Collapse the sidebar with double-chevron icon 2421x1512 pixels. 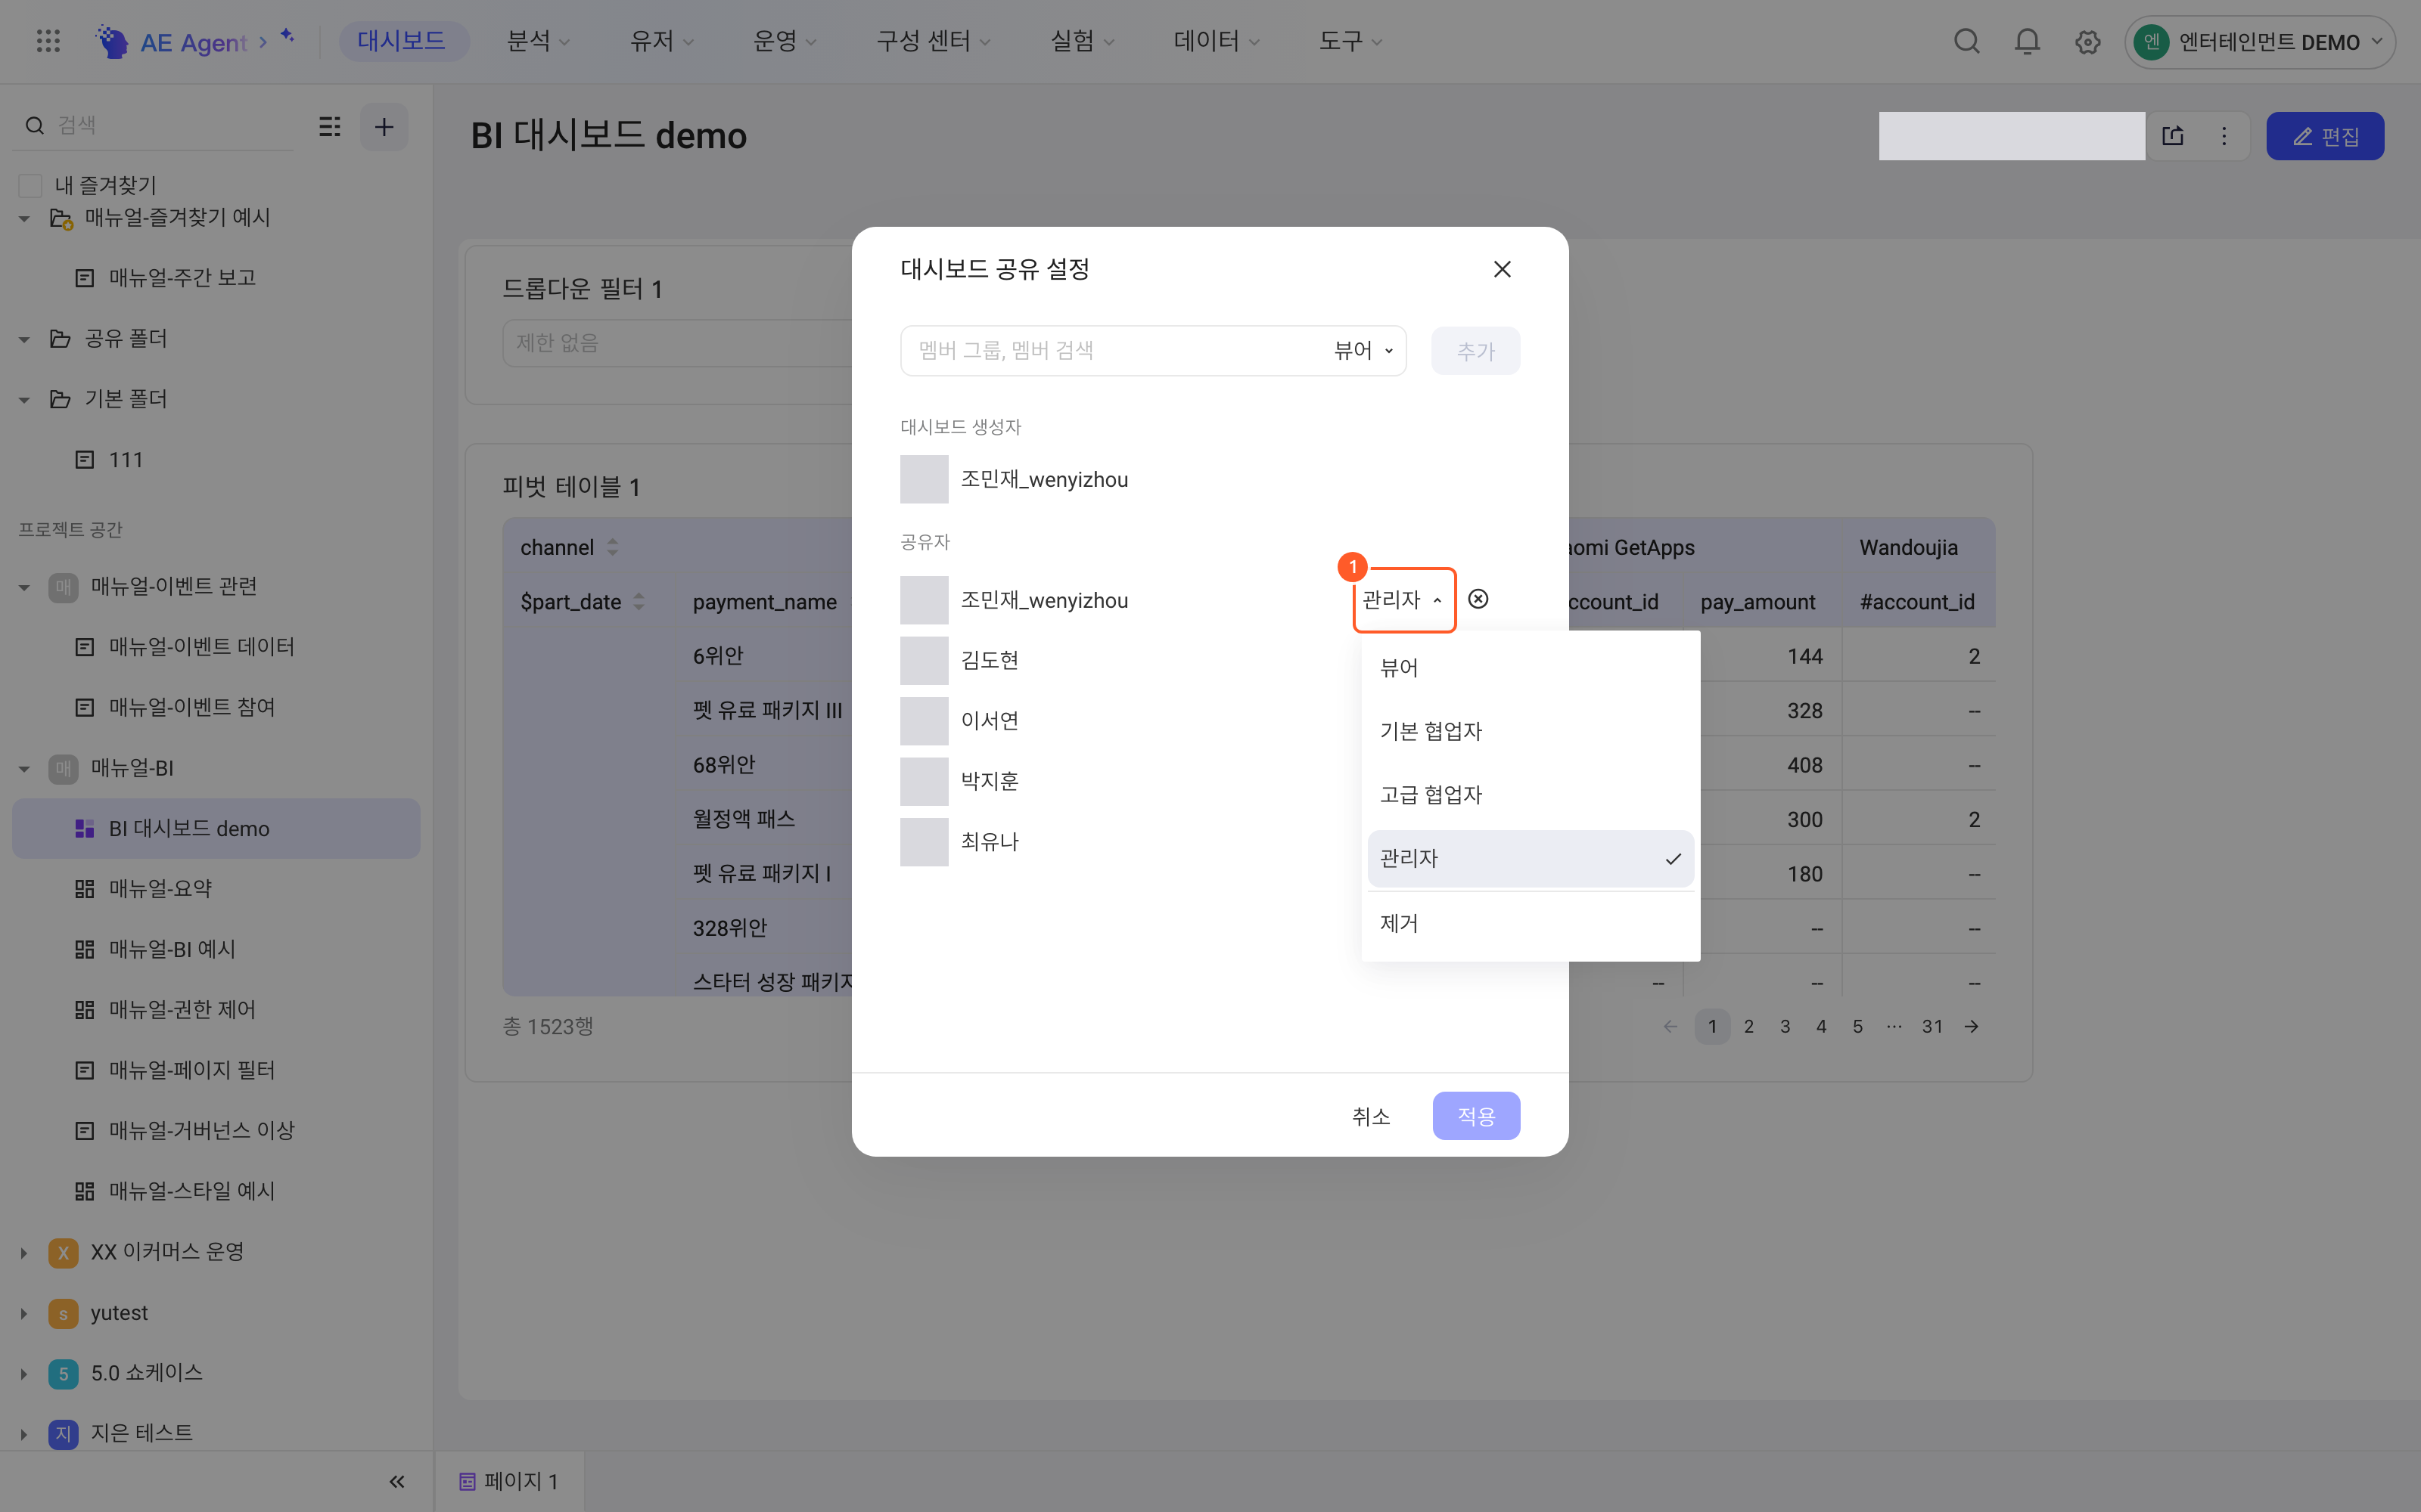tap(396, 1481)
